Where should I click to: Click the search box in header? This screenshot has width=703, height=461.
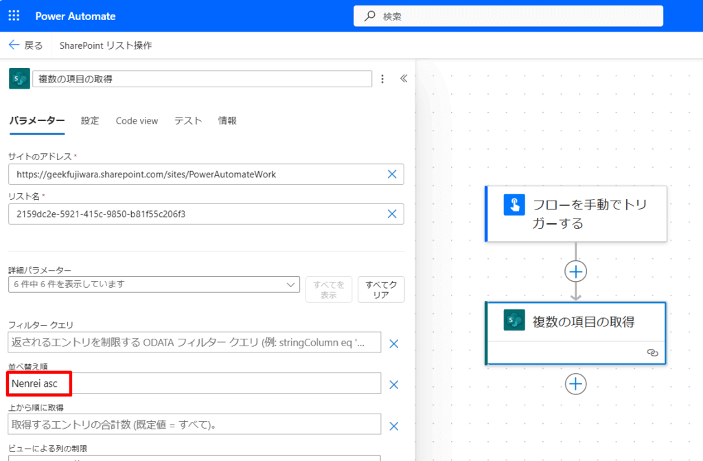click(x=508, y=16)
